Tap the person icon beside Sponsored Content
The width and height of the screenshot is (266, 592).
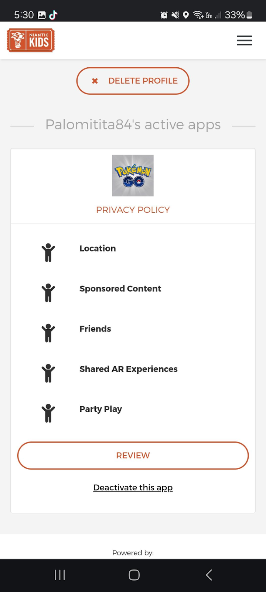(48, 293)
